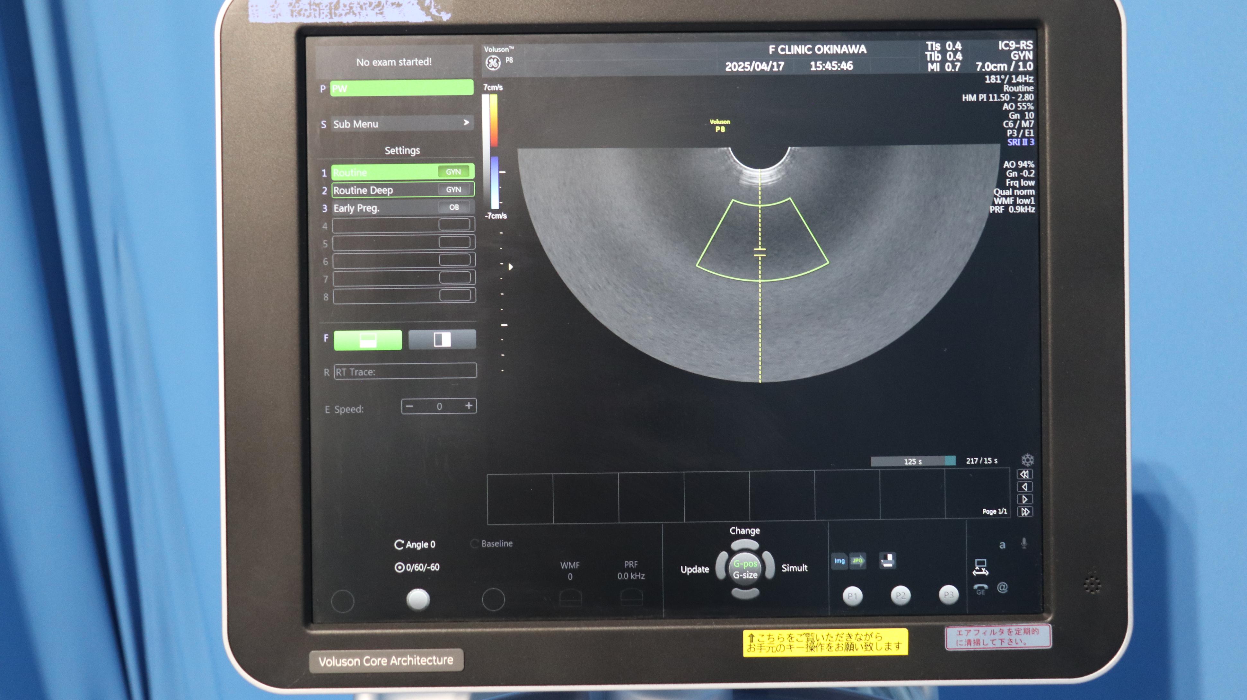Viewport: 1247px width, 700px height.
Task: Click the empty knob under Baseline
Action: (x=493, y=599)
